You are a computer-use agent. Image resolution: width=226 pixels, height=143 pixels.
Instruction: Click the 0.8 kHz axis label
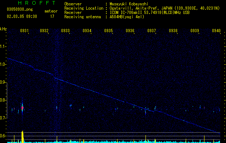[3, 100]
